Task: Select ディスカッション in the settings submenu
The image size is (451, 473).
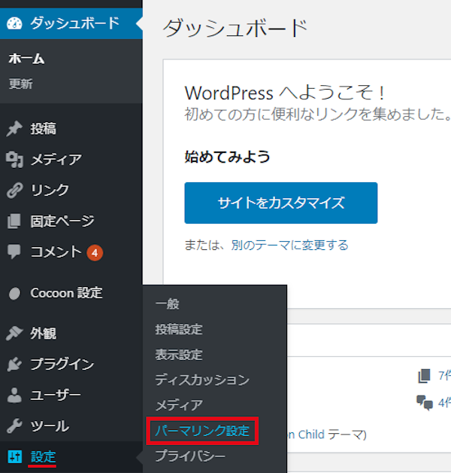Action: coord(202,380)
